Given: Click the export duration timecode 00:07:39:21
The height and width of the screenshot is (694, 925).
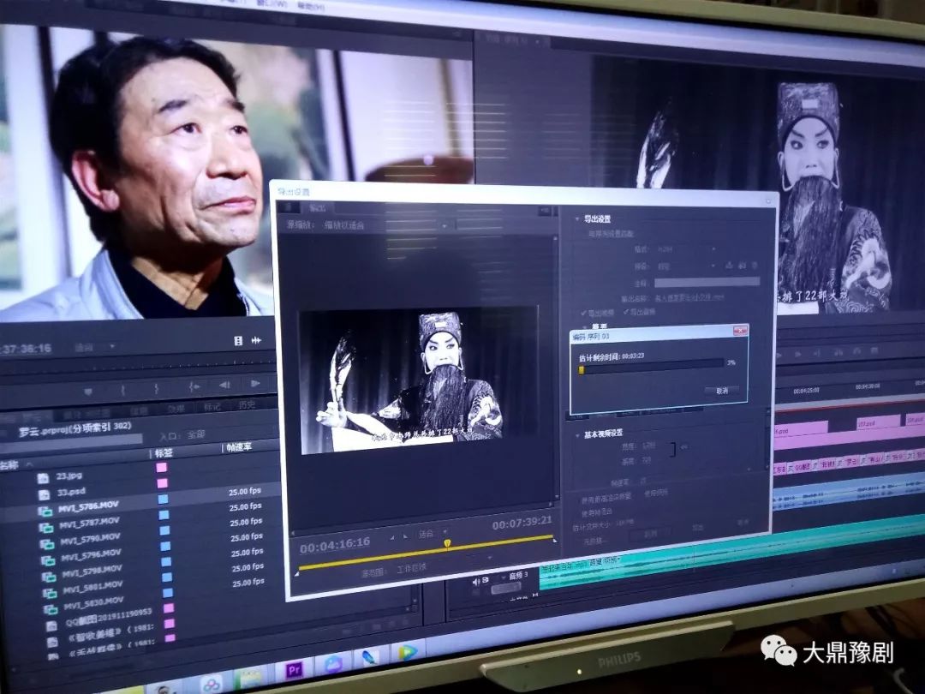Looking at the screenshot, I should coord(522,523).
